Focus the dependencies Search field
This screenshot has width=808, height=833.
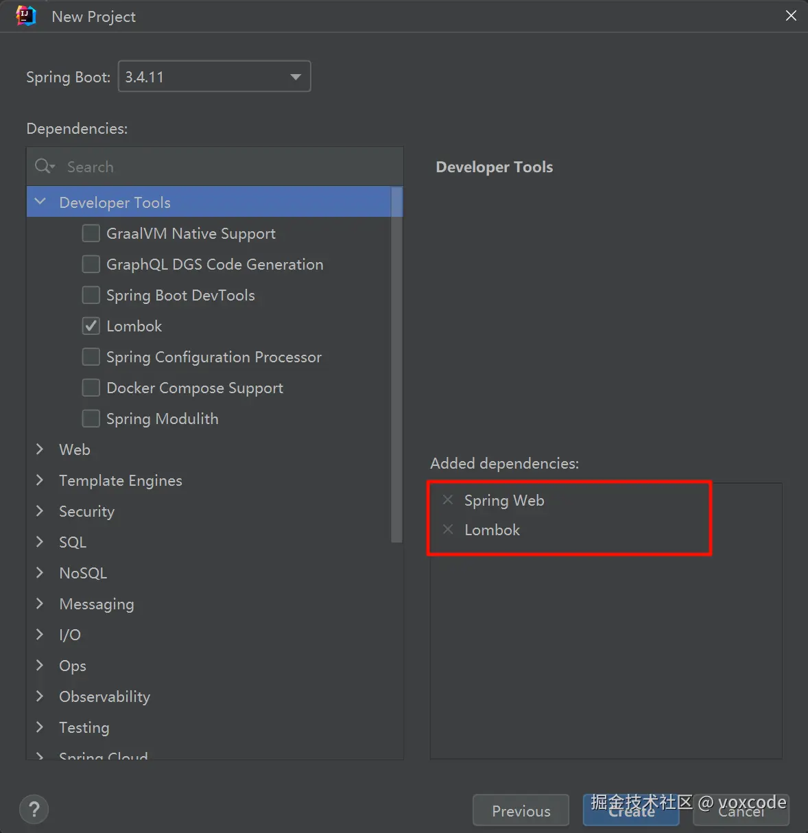point(215,167)
